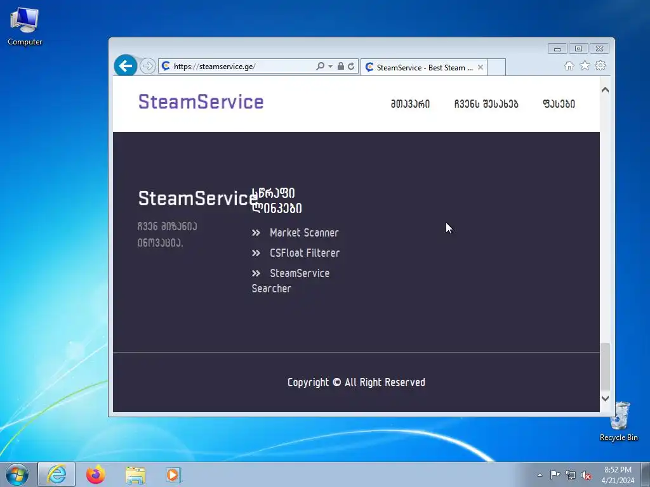
Task: Click the purple SteamService header logo
Action: point(201,102)
